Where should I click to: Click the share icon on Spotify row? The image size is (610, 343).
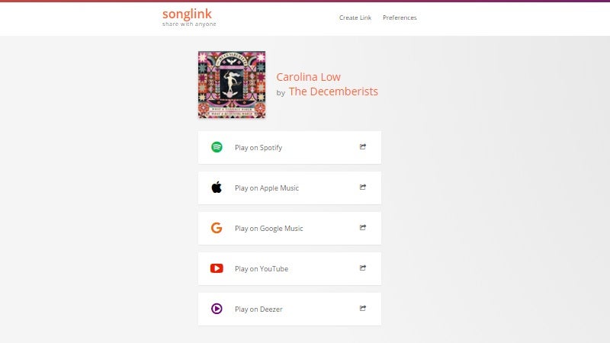363,146
